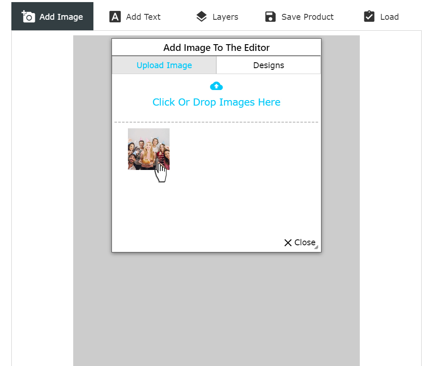This screenshot has height=366, width=433.
Task: Click the X icon next to Close
Action: (287, 242)
